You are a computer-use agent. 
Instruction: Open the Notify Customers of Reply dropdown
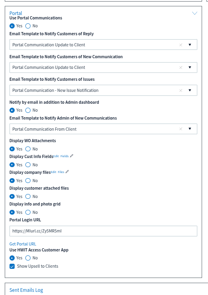point(190,45)
